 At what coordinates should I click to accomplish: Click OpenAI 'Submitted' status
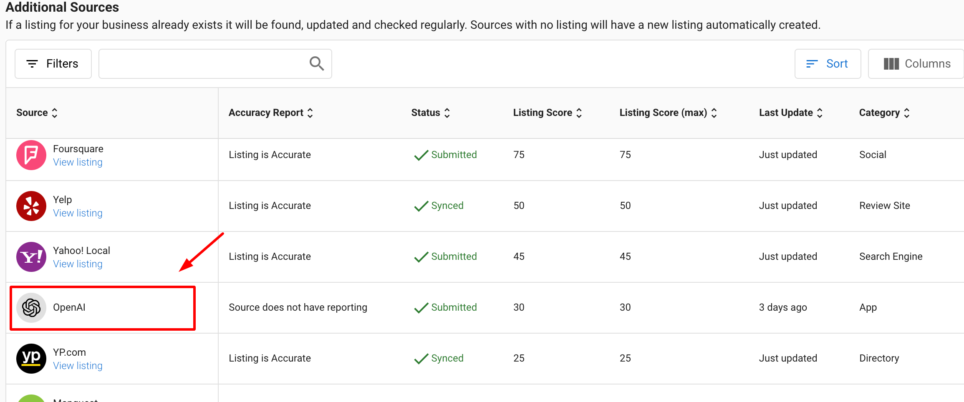(x=454, y=307)
